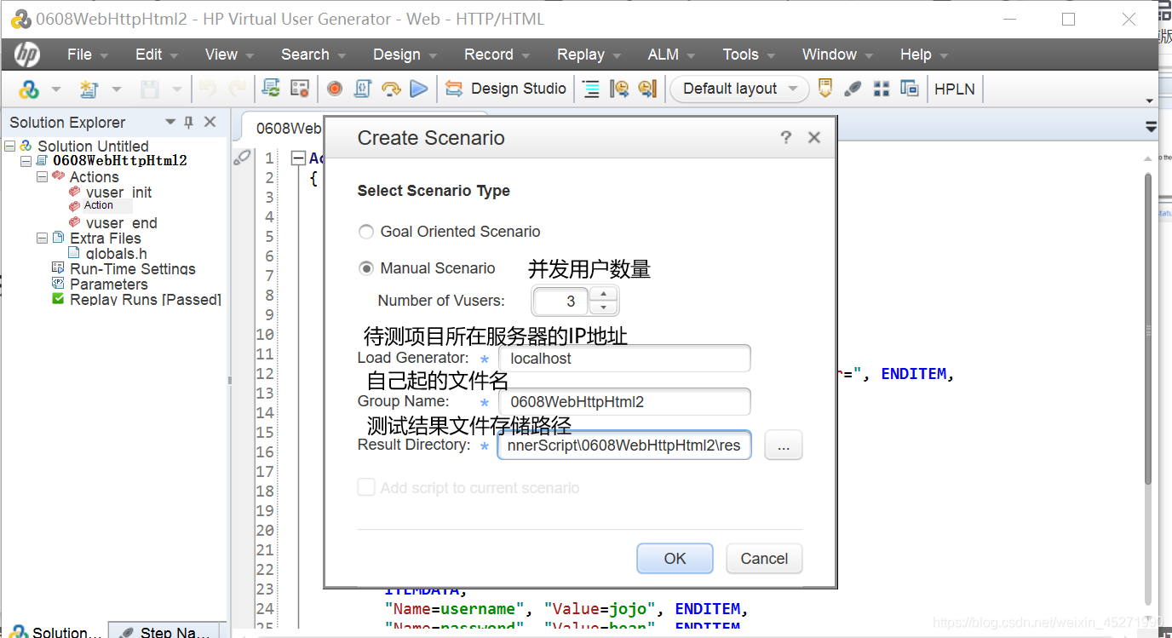Image resolution: width=1172 pixels, height=638 pixels.
Task: Click Cancel in Create Scenario dialog
Action: pyautogui.click(x=764, y=559)
